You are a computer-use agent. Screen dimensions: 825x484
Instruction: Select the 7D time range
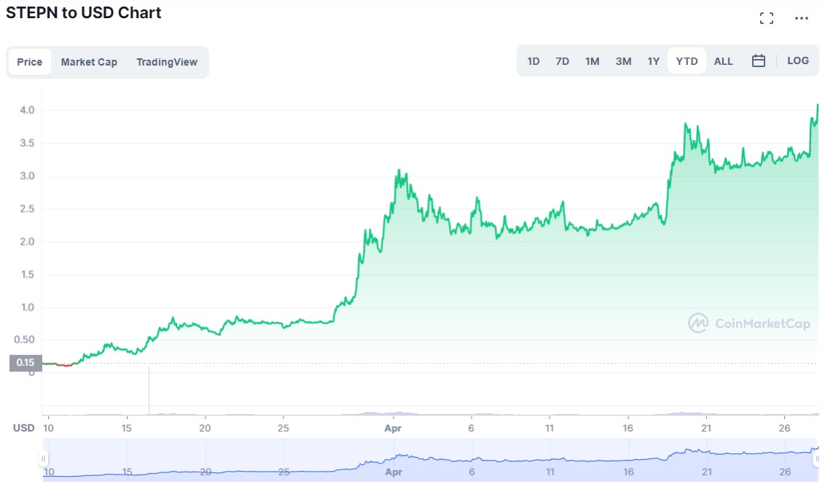coord(562,61)
